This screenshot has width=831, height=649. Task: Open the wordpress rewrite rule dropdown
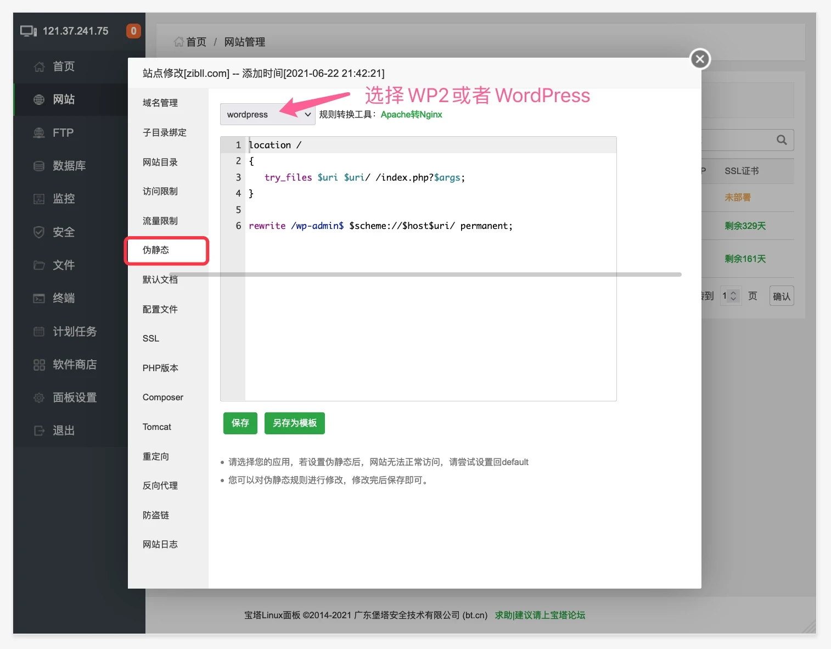(x=267, y=114)
